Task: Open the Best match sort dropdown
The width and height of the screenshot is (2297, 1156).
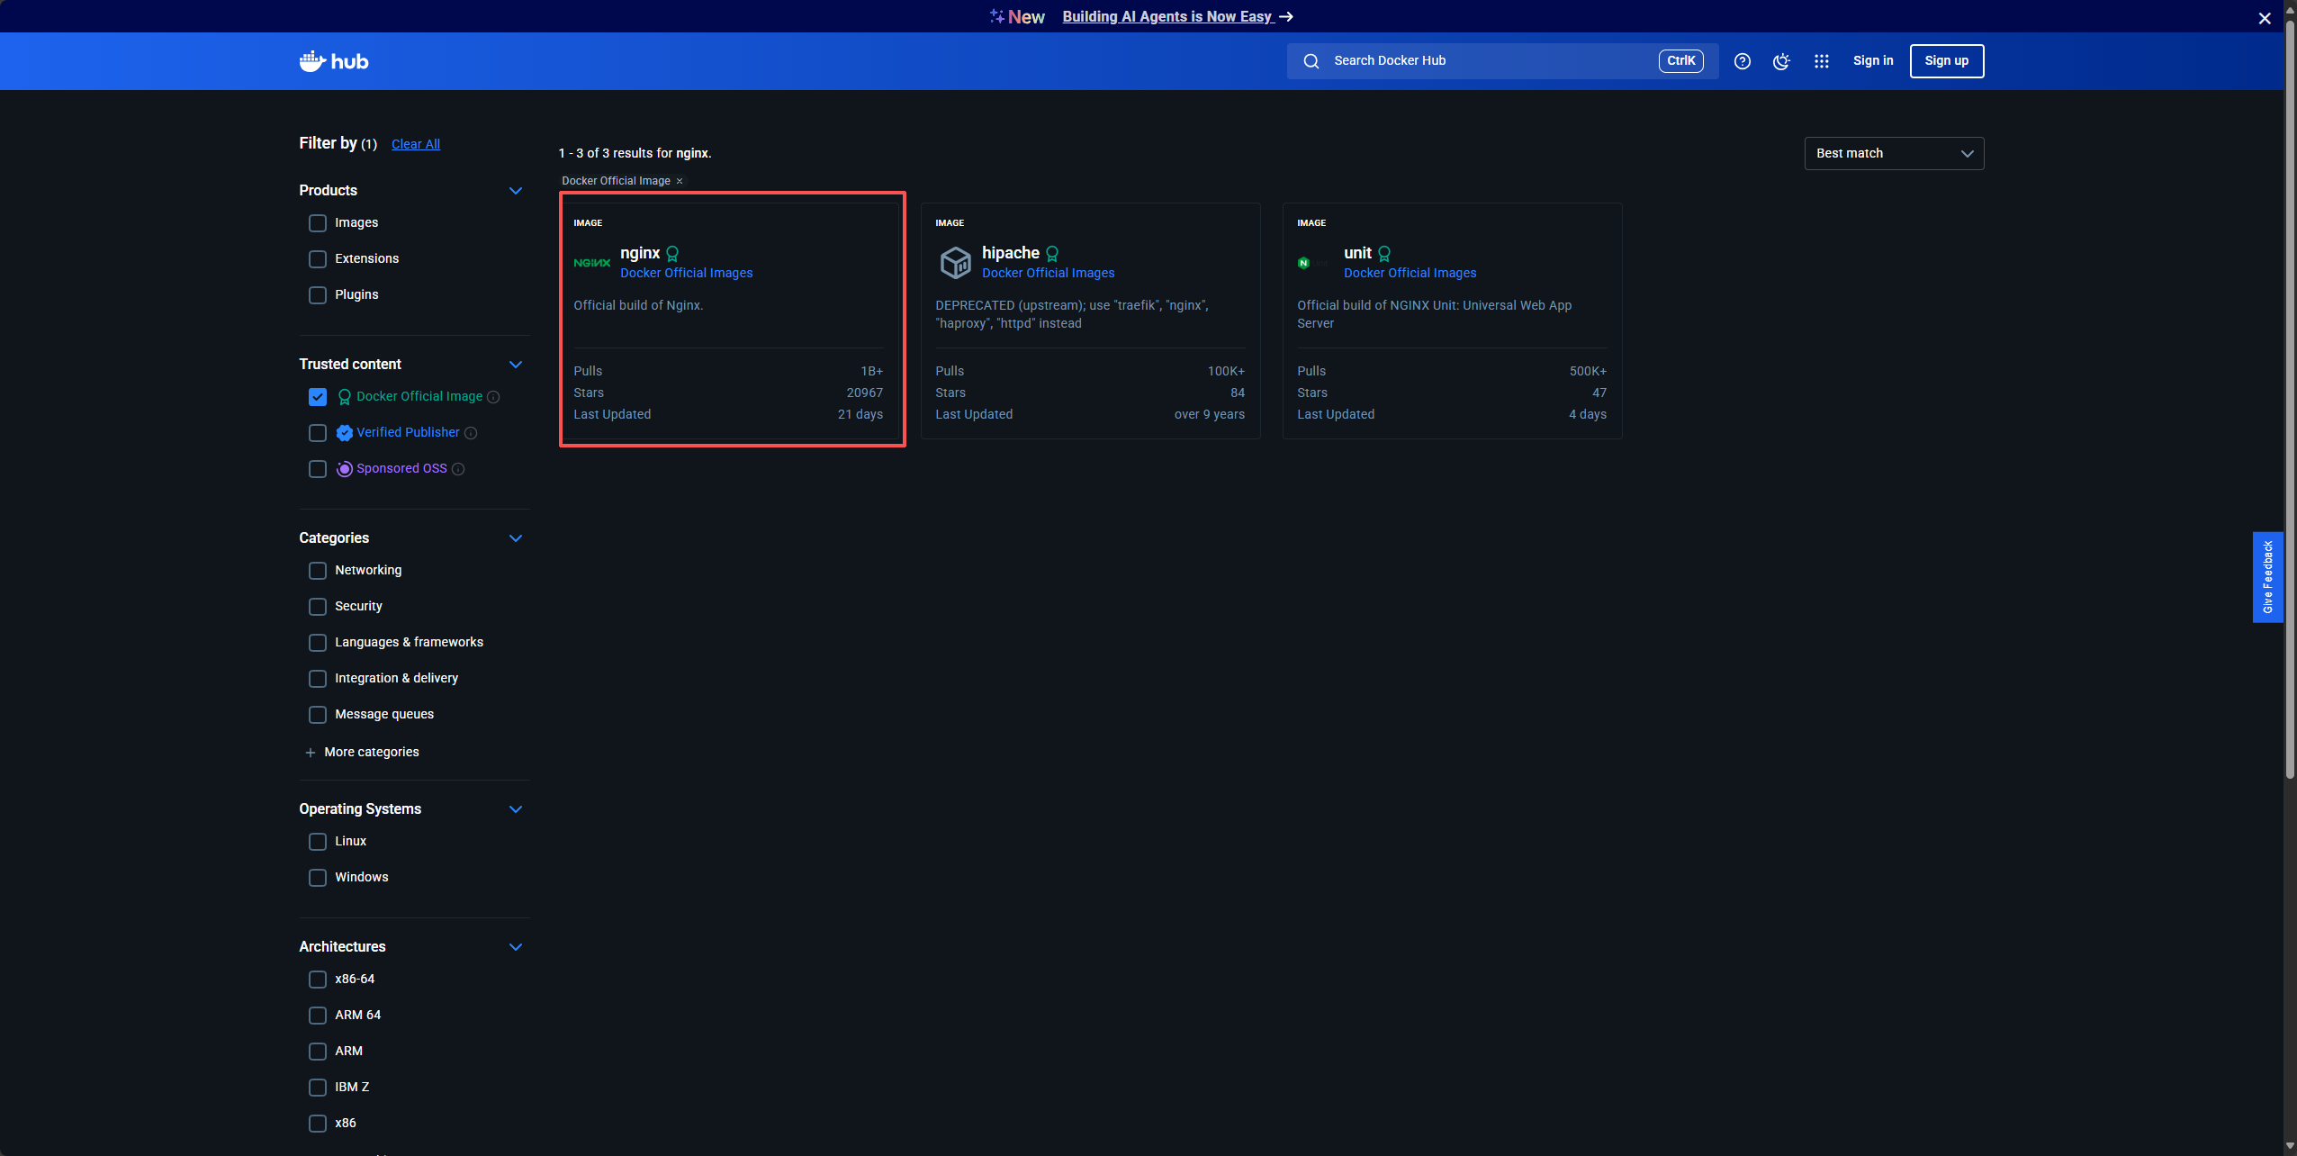Action: [1894, 154]
